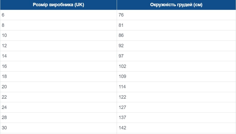
Task: Click the chest value 86 cell
Action: (121, 35)
